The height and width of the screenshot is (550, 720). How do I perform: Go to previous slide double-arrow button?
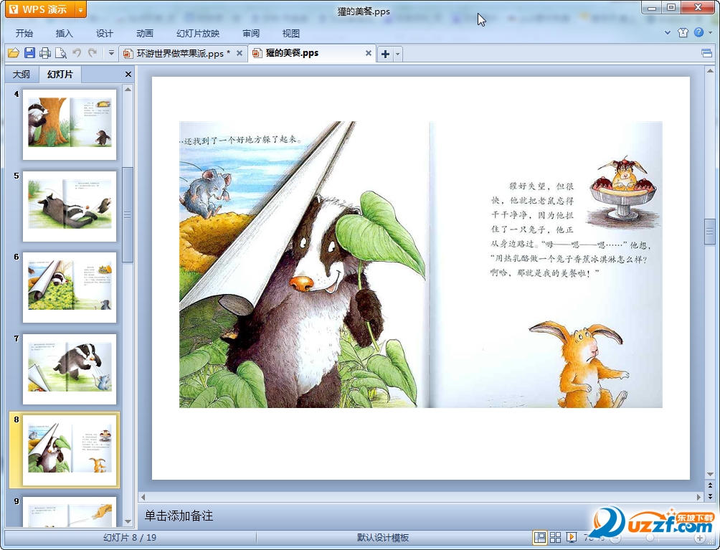(x=710, y=485)
